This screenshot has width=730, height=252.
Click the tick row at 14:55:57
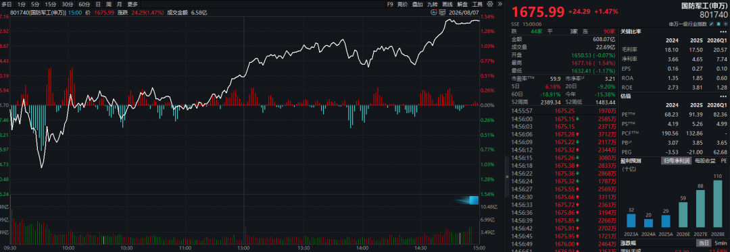pyautogui.click(x=564, y=111)
